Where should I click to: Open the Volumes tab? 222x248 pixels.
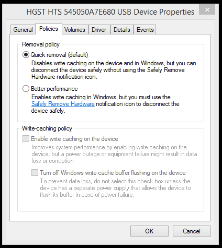tap(75, 30)
